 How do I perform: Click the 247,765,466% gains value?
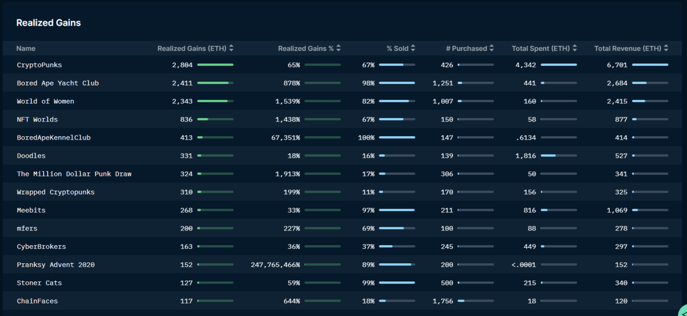pos(275,265)
